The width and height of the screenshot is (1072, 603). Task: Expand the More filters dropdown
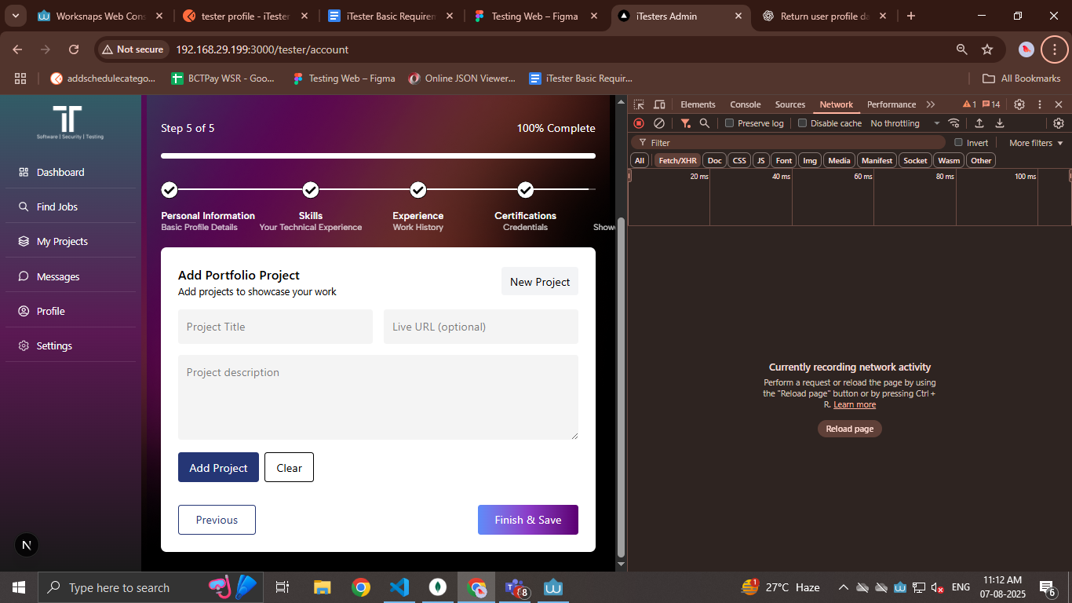(x=1036, y=143)
